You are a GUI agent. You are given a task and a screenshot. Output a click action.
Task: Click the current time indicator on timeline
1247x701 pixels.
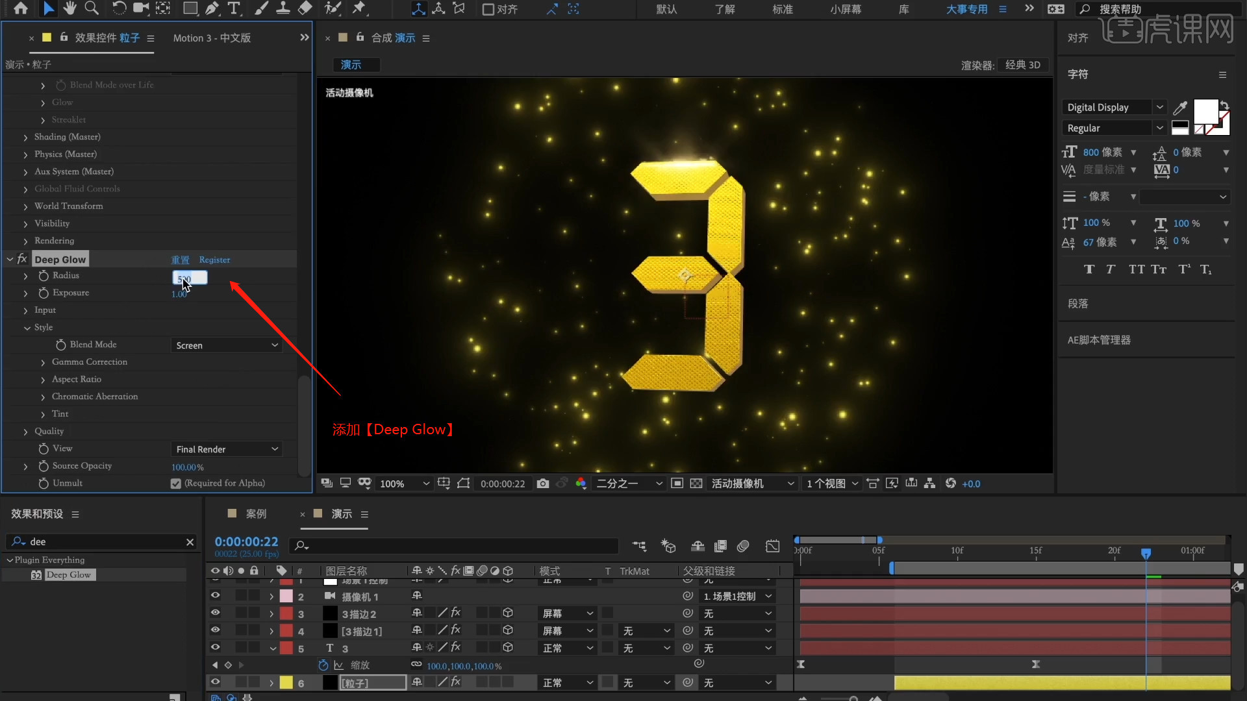(x=1146, y=552)
